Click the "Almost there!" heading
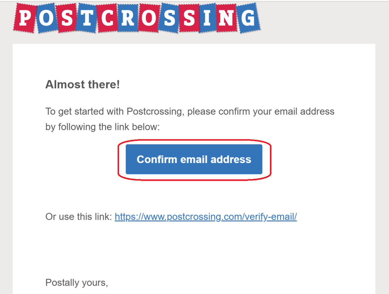 tap(82, 85)
